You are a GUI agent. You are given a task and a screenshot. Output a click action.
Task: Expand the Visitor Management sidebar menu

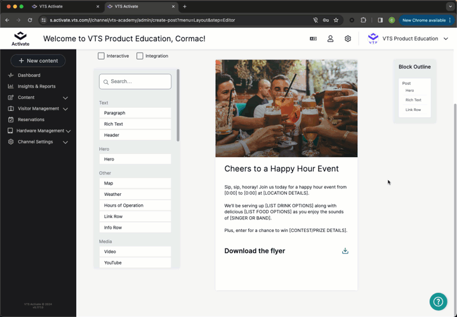tap(65, 109)
